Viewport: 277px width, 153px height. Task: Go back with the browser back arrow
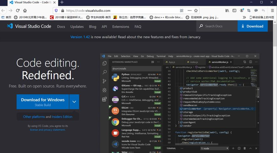coord(3,11)
